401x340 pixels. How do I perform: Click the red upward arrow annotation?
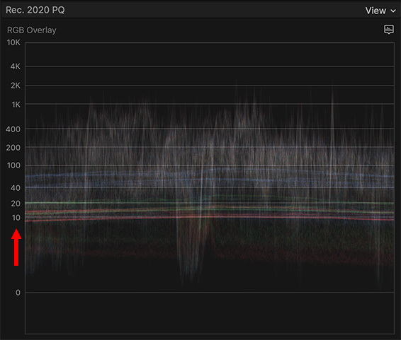click(16, 247)
